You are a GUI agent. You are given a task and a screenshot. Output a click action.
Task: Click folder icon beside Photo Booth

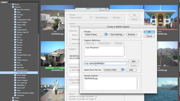pyautogui.click(x=15, y=75)
